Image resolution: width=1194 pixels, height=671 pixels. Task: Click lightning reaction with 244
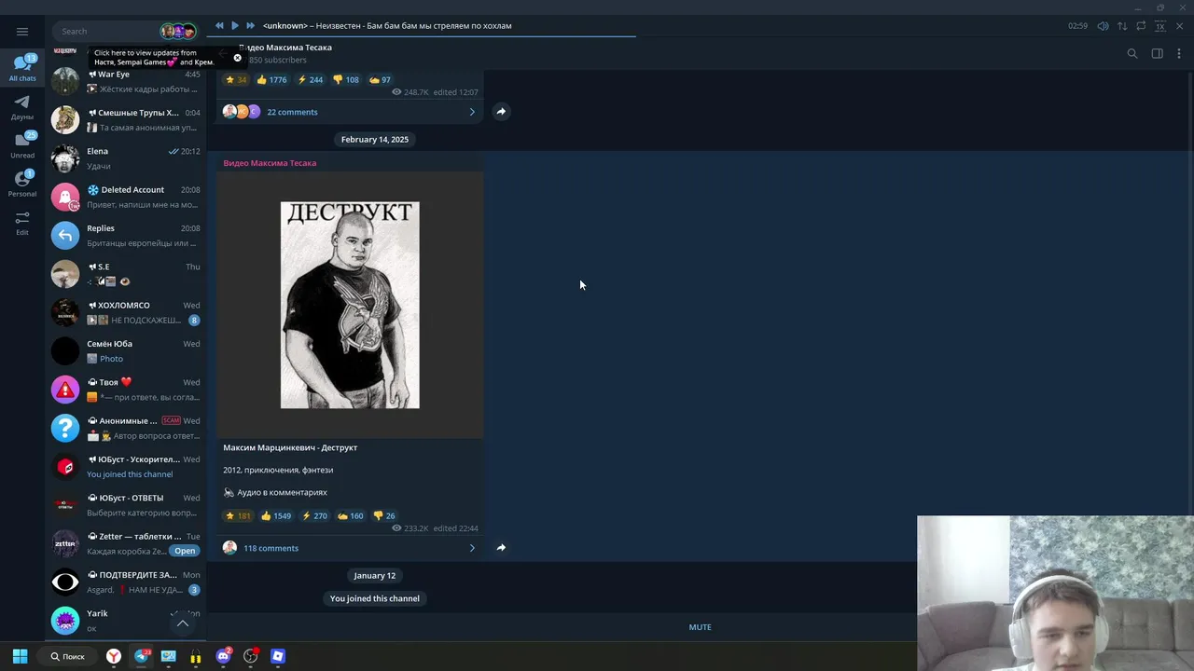311,79
